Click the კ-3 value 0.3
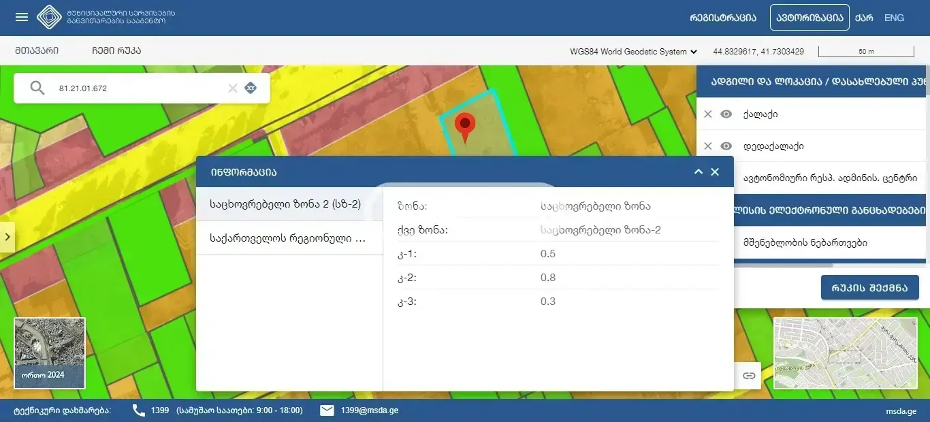This screenshot has width=930, height=422. (548, 302)
